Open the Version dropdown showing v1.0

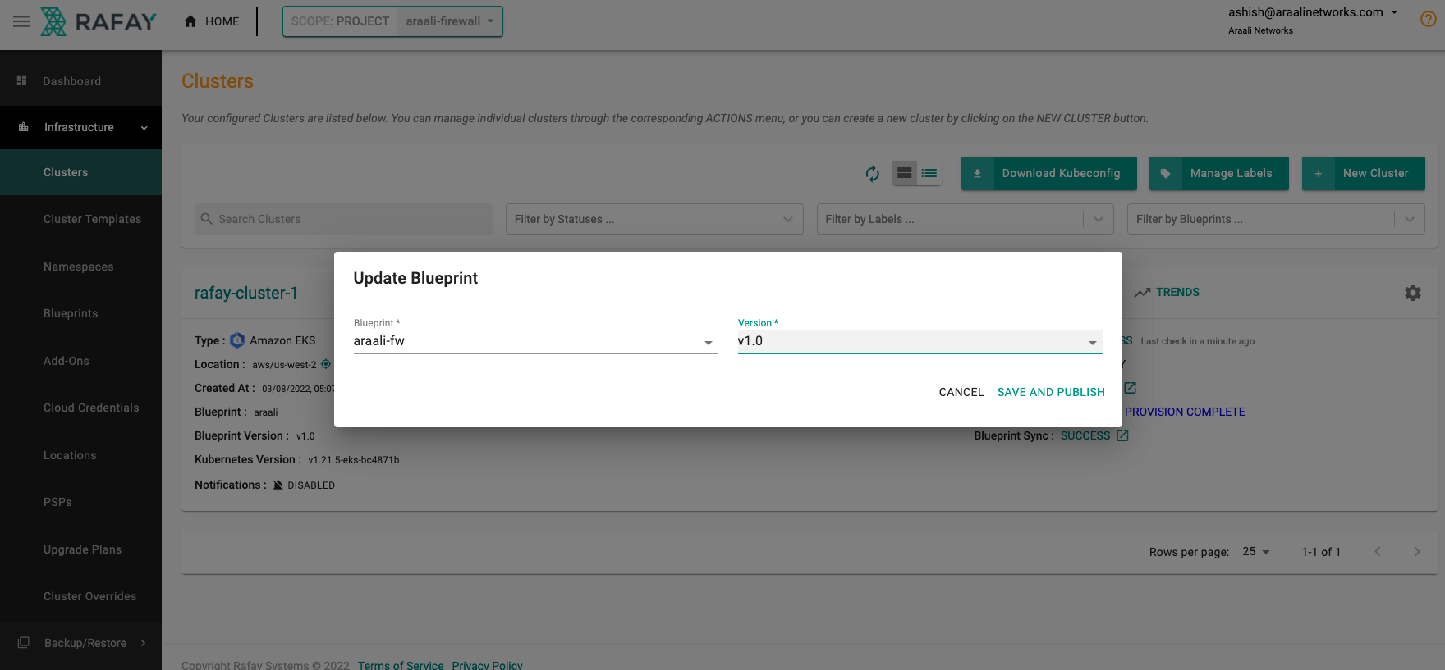[920, 342]
